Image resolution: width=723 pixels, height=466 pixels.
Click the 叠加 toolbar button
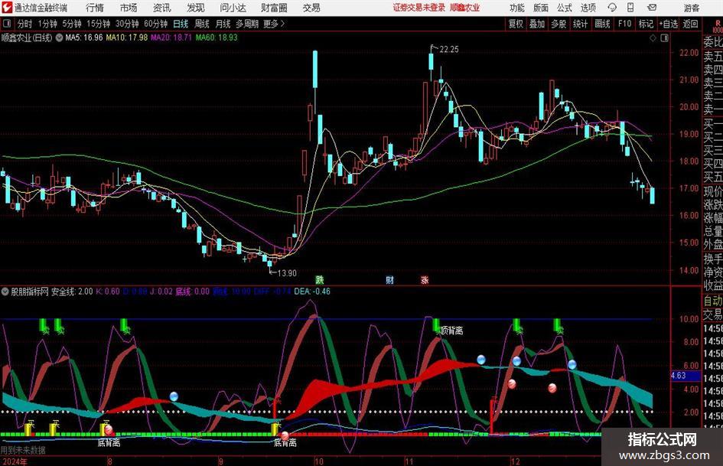(537, 24)
